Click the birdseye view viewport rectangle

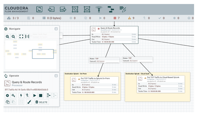point(43,54)
